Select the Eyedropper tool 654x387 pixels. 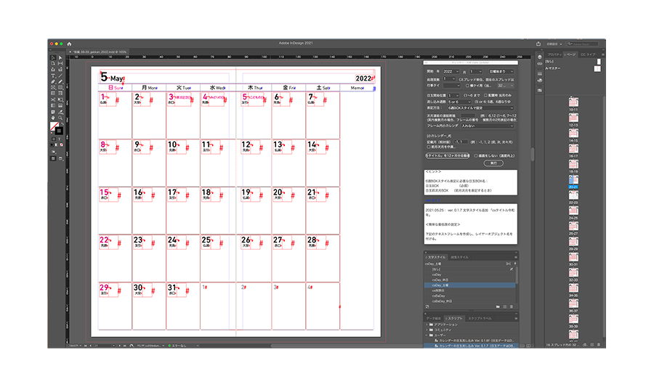pyautogui.click(x=60, y=111)
